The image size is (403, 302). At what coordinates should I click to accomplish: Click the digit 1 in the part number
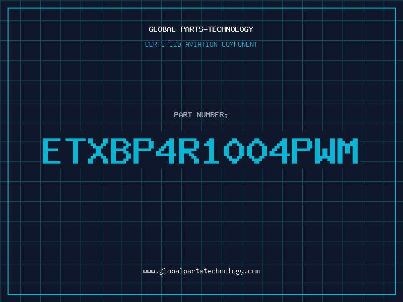point(211,150)
